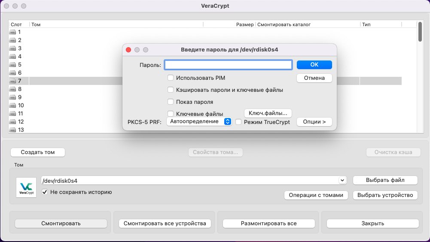This screenshot has height=242, width=430.
Task: Check the Показ пароля option
Action: [170, 102]
